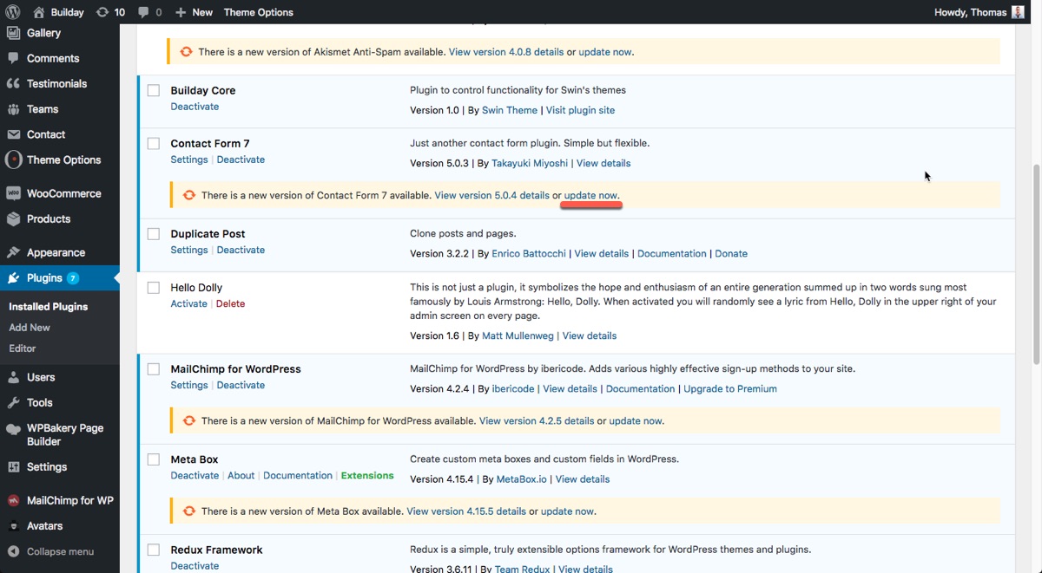Click the New plus icon
Screen dimensions: 1042x573
[181, 12]
